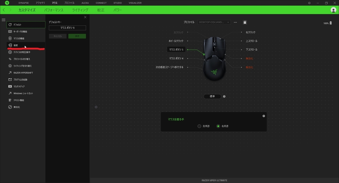The height and width of the screenshot is (183, 339).
Task: Select ライティングを切り替え option
Action: click(x=26, y=66)
